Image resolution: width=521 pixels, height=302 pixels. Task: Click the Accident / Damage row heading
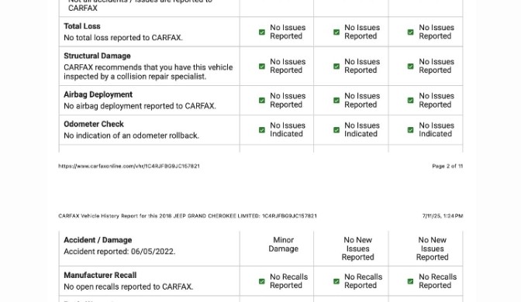pos(98,240)
